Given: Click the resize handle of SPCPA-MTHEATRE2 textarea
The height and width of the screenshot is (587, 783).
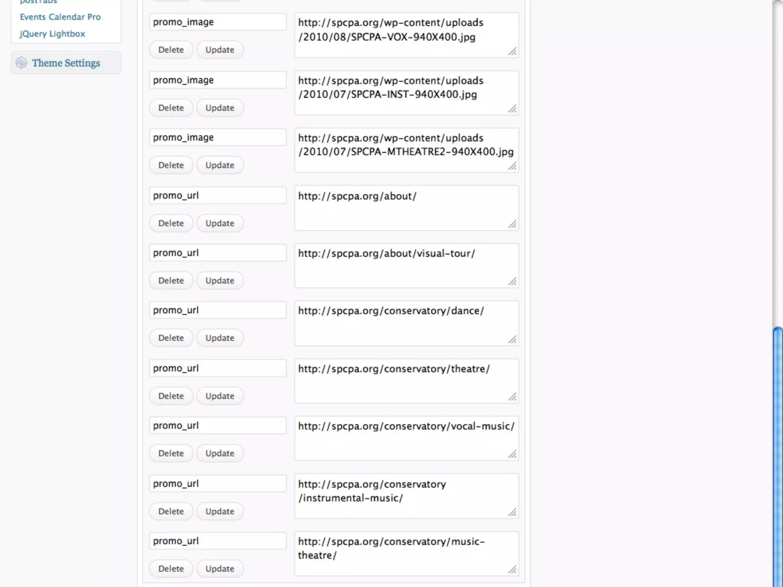Looking at the screenshot, I should pyautogui.click(x=512, y=166).
